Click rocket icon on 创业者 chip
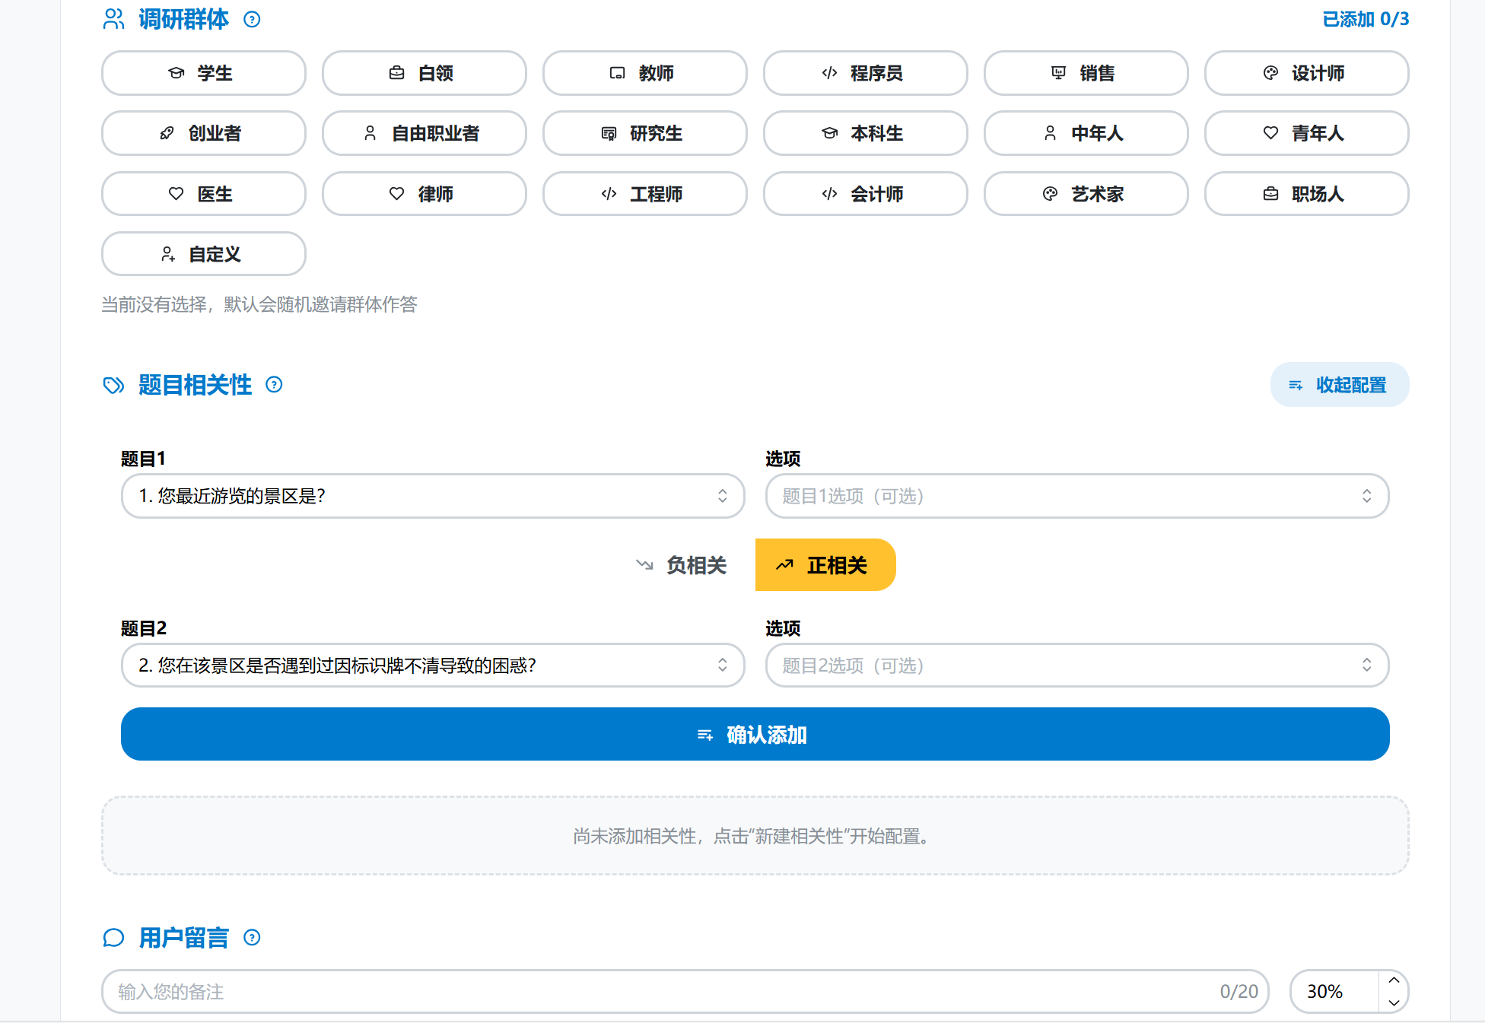 (x=167, y=133)
